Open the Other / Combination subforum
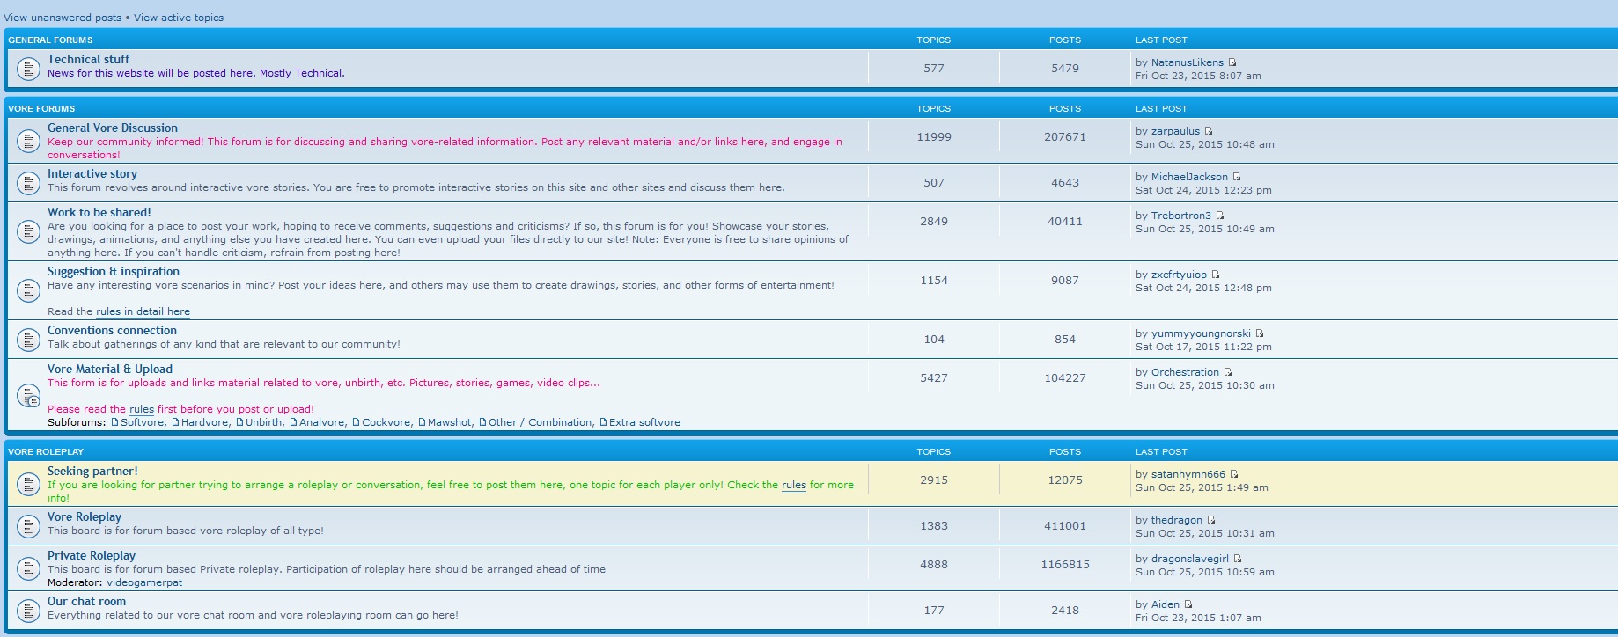The width and height of the screenshot is (1618, 637). click(541, 422)
